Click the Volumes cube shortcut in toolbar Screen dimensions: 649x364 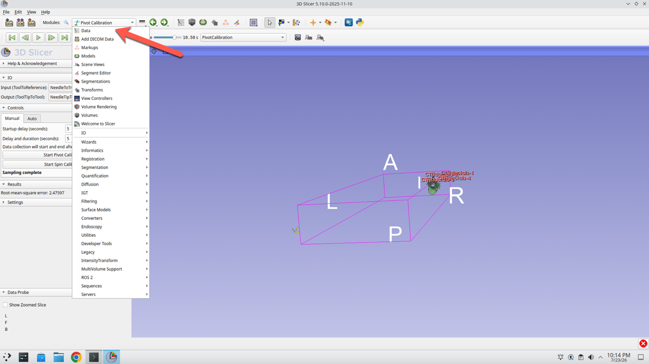(x=192, y=22)
